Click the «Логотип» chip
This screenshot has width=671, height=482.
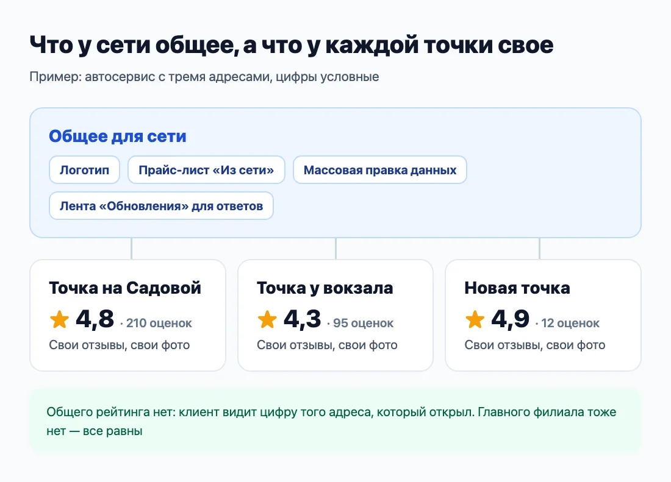84,170
